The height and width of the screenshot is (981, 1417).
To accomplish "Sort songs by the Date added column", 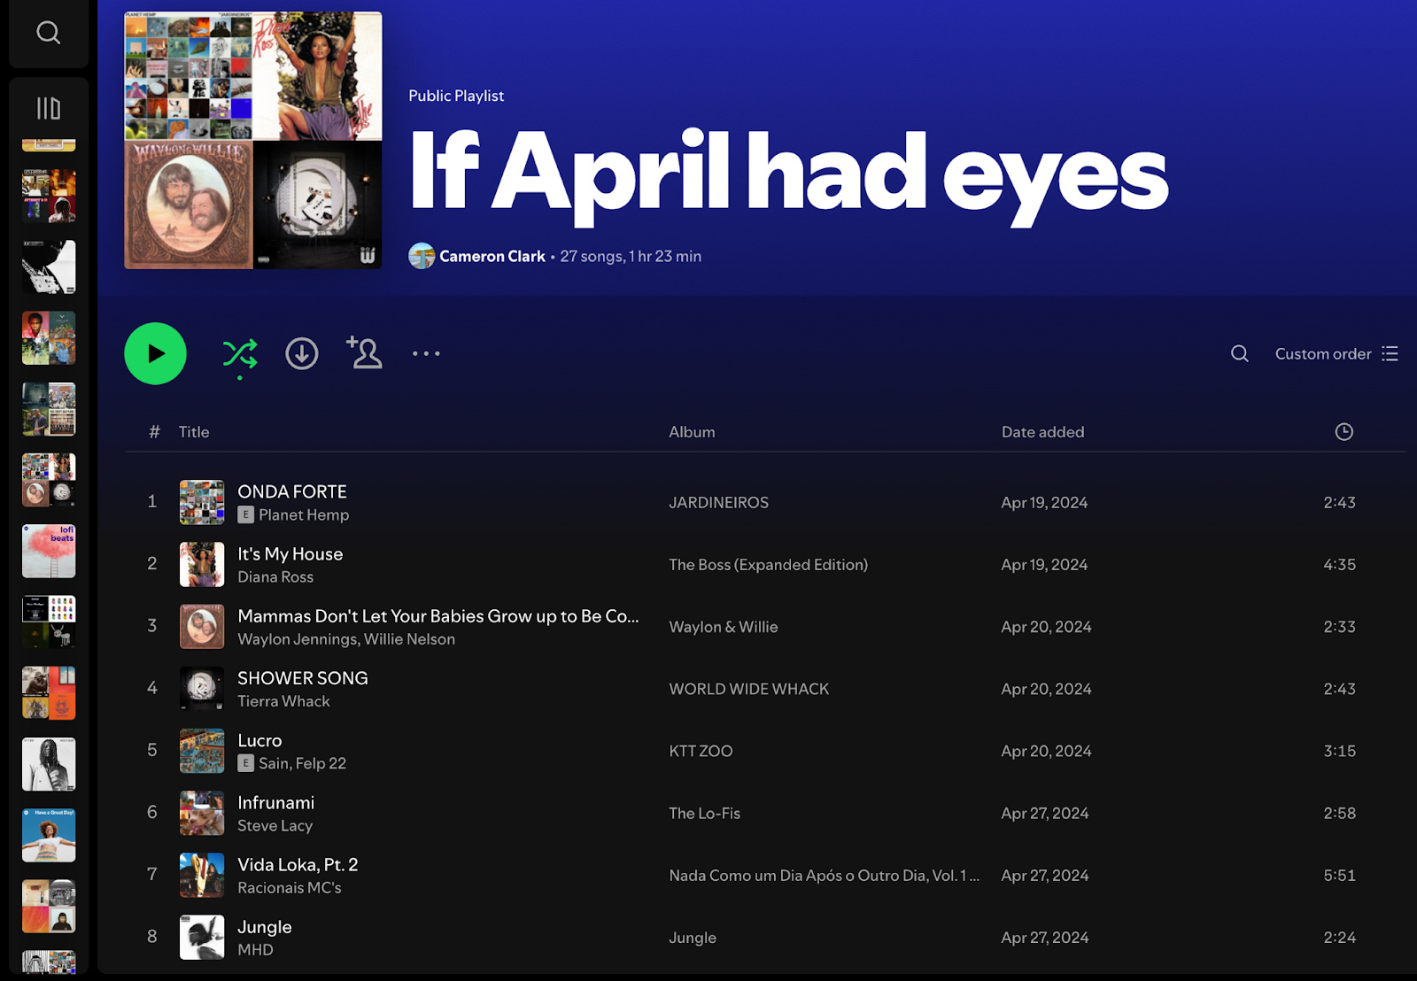I will [1042, 431].
